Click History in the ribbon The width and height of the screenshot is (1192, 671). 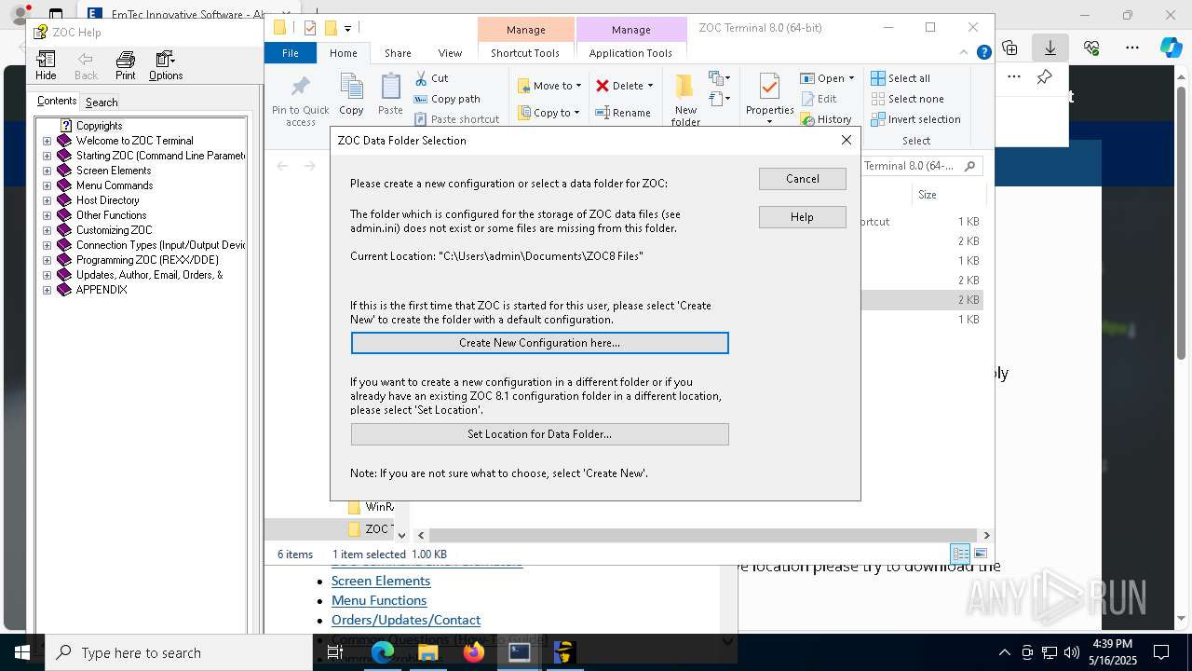(x=826, y=119)
